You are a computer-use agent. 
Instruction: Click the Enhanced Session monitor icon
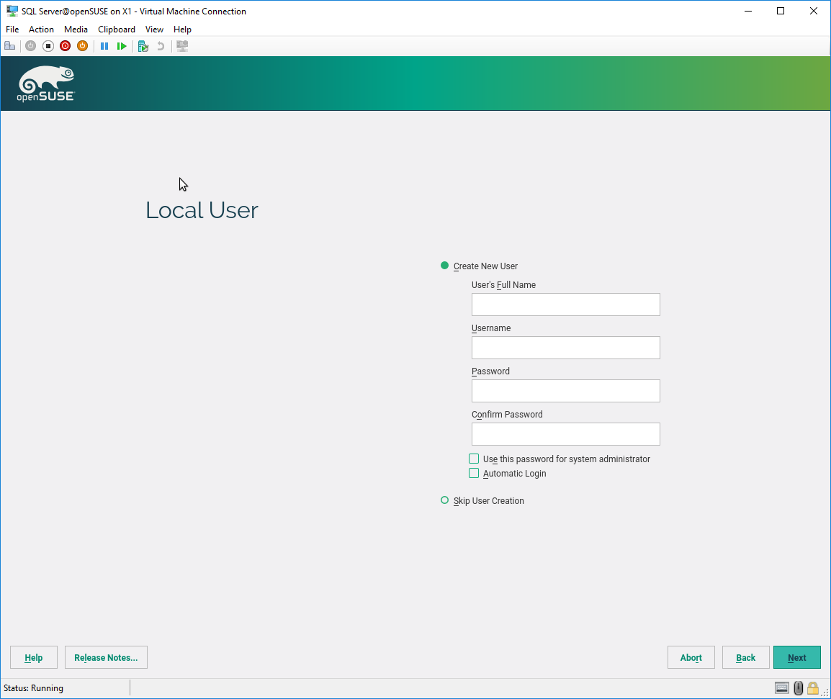182,46
